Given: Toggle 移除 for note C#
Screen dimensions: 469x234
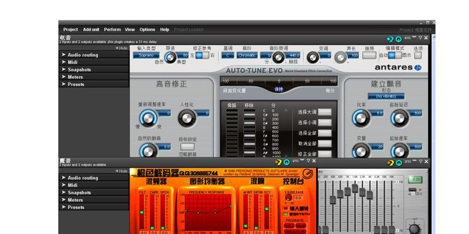Looking at the screenshot, I should [250, 115].
